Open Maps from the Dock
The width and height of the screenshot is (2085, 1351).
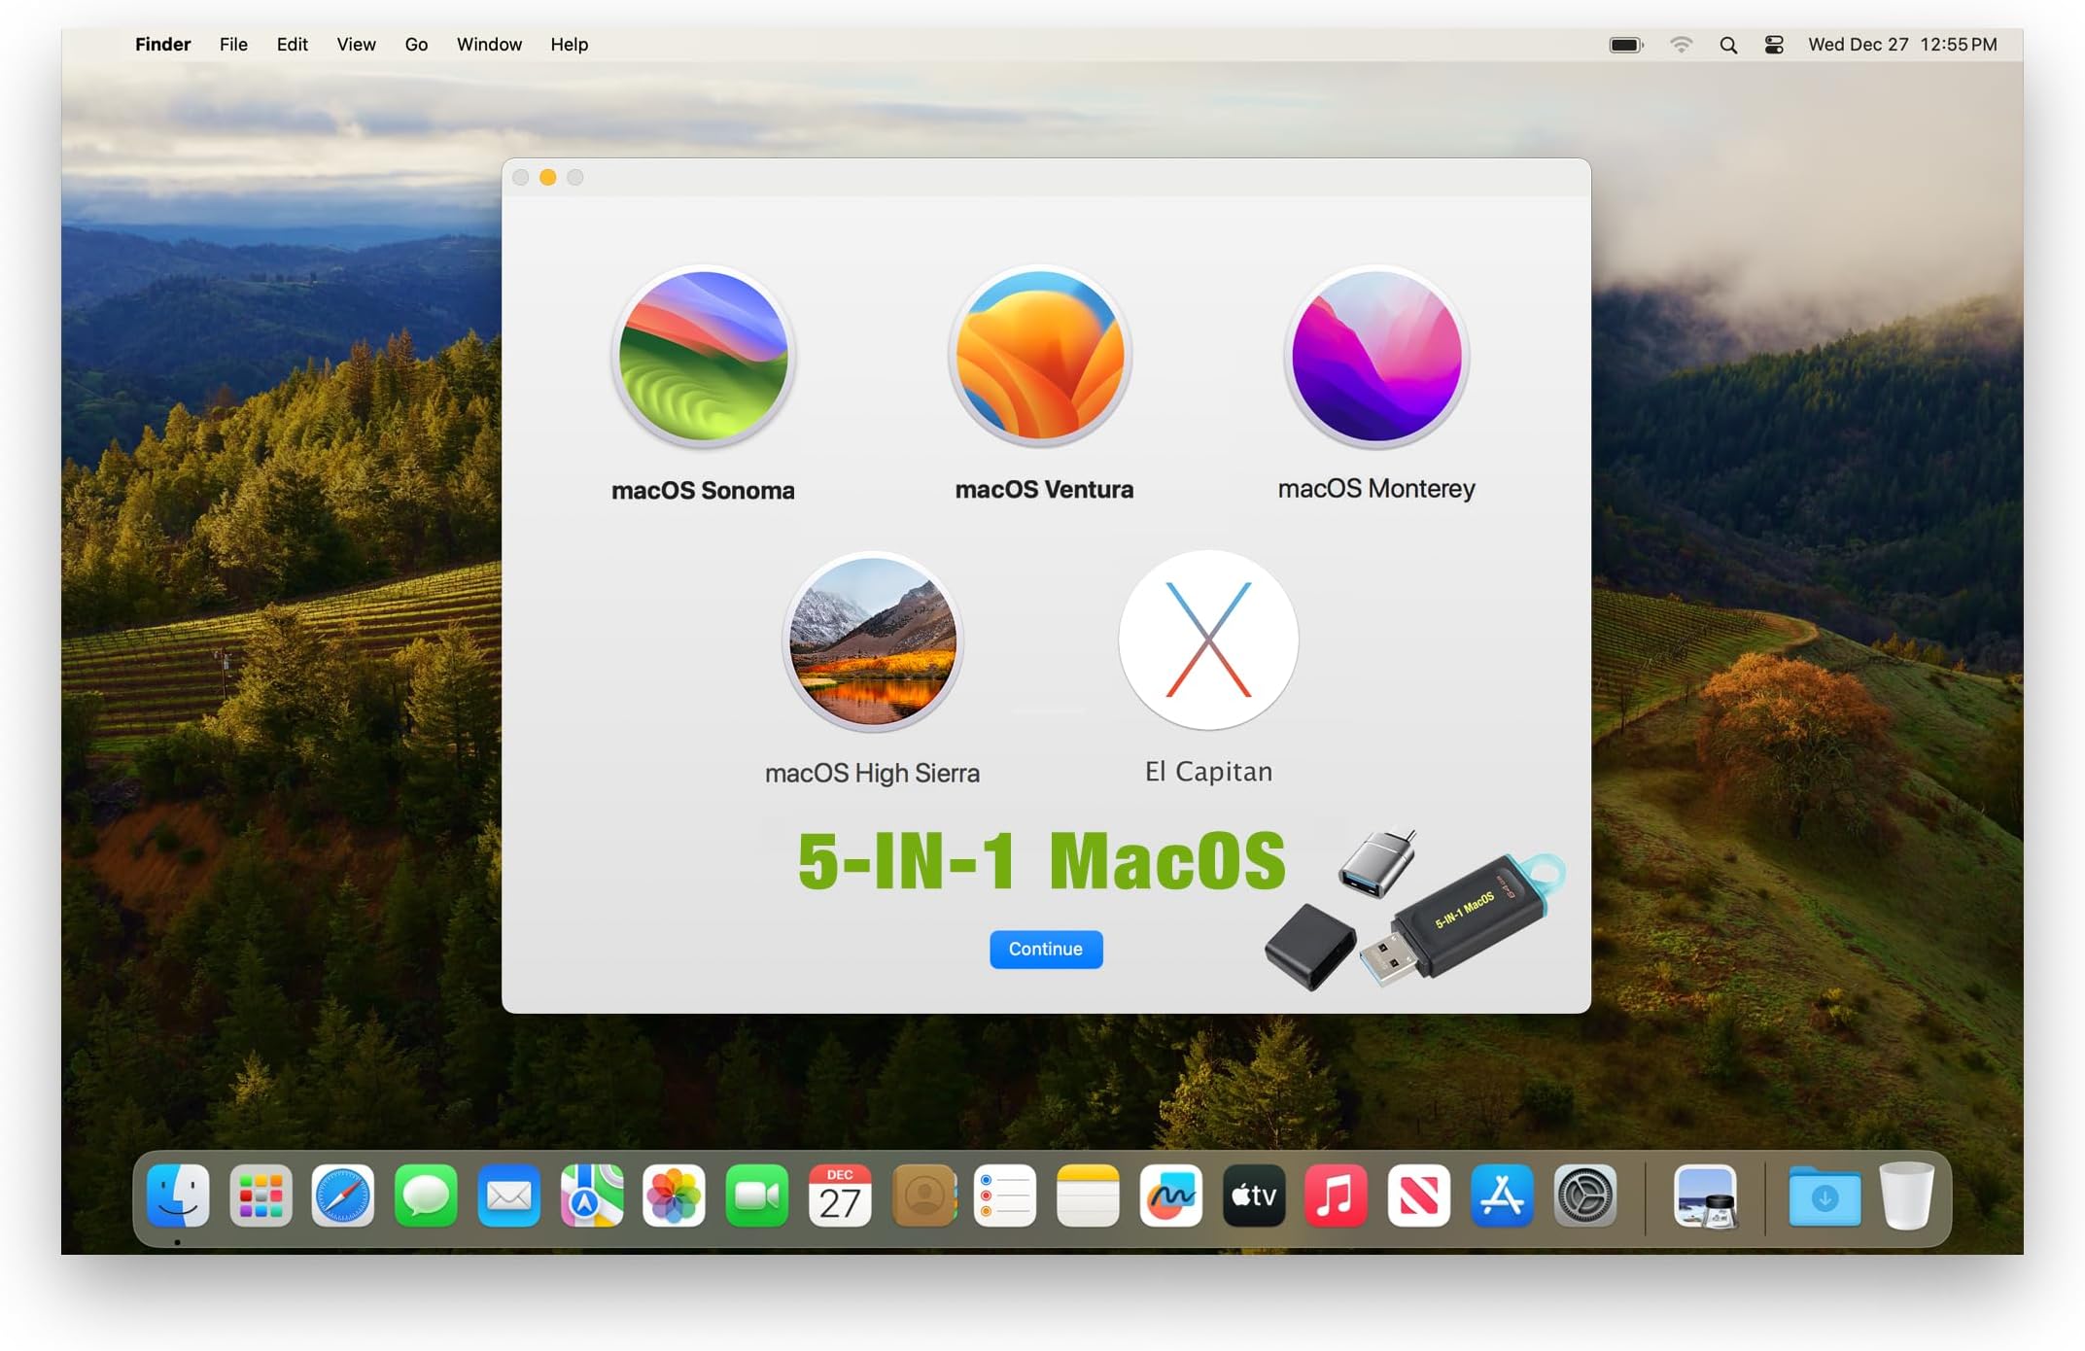(592, 1195)
